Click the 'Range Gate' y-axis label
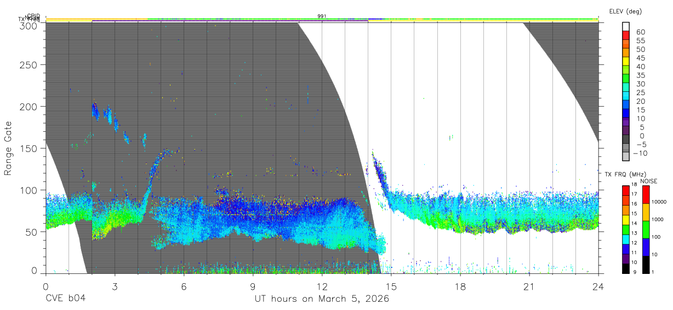Viewport: 673px width, 310px height. click(8, 148)
